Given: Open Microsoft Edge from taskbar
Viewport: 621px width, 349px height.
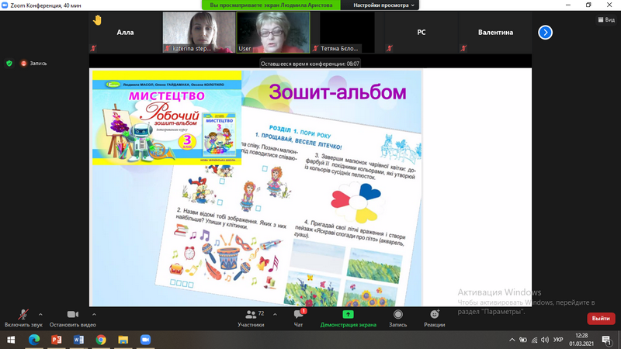Looking at the screenshot, I should click(x=34, y=340).
